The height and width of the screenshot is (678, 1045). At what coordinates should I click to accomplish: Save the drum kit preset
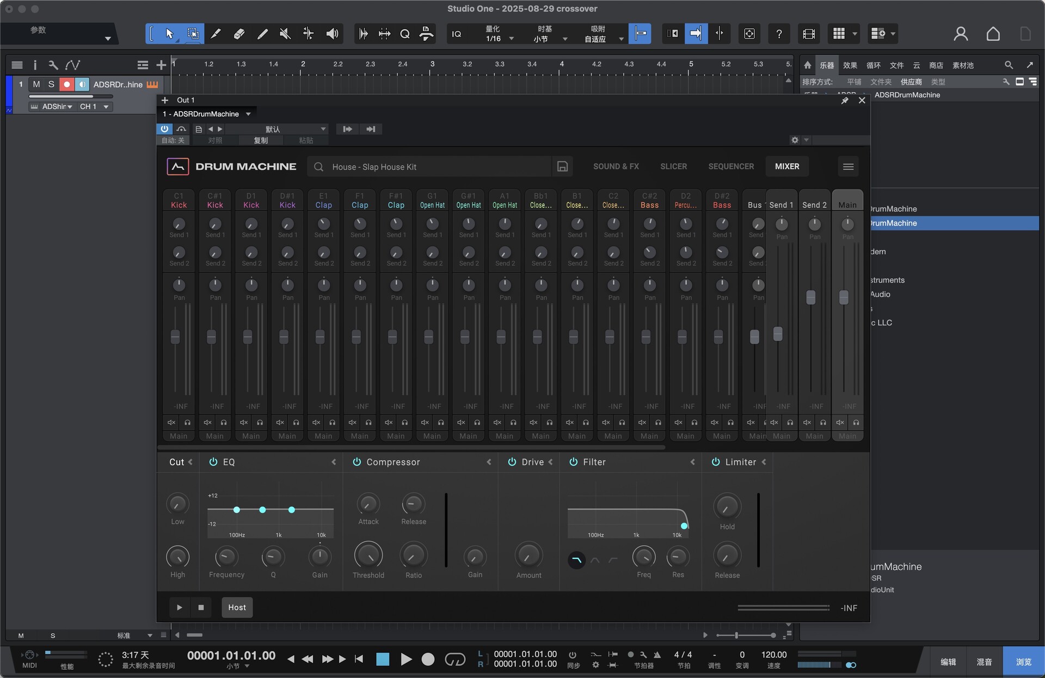[562, 167]
